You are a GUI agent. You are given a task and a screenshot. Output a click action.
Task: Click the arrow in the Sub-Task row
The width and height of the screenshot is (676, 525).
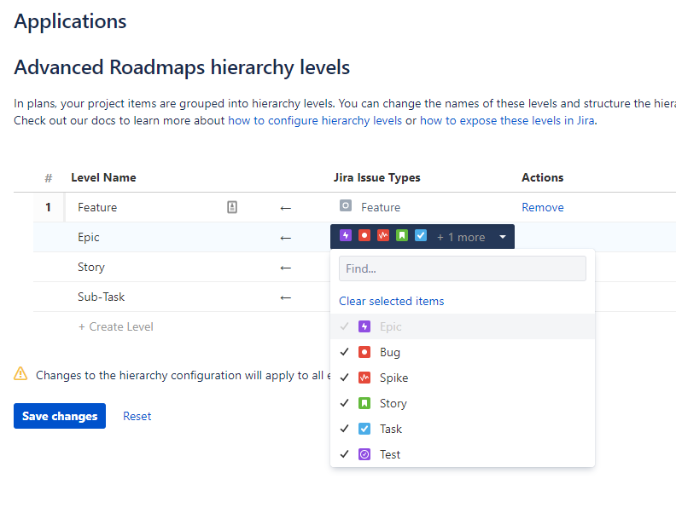coord(285,297)
